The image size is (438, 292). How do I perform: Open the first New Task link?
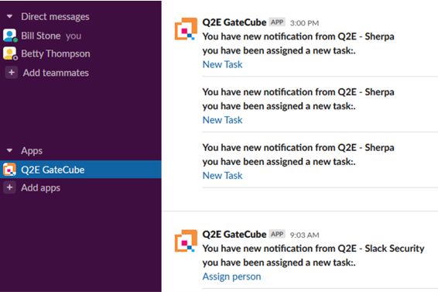pyautogui.click(x=222, y=64)
